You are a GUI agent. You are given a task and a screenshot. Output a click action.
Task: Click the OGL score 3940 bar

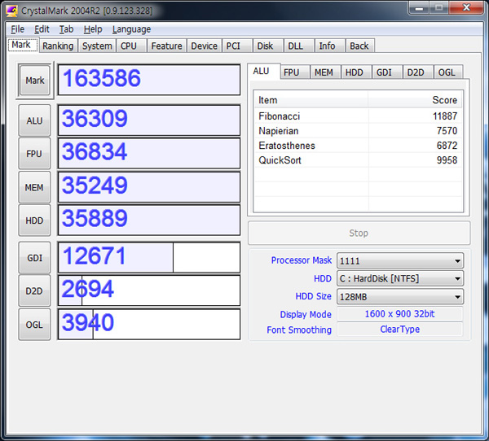point(149,324)
